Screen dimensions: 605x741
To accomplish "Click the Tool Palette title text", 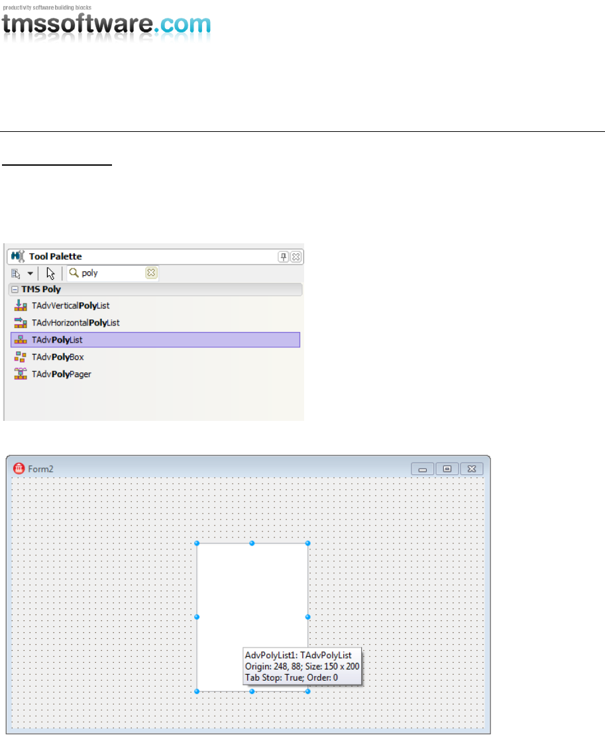I will pos(55,256).
